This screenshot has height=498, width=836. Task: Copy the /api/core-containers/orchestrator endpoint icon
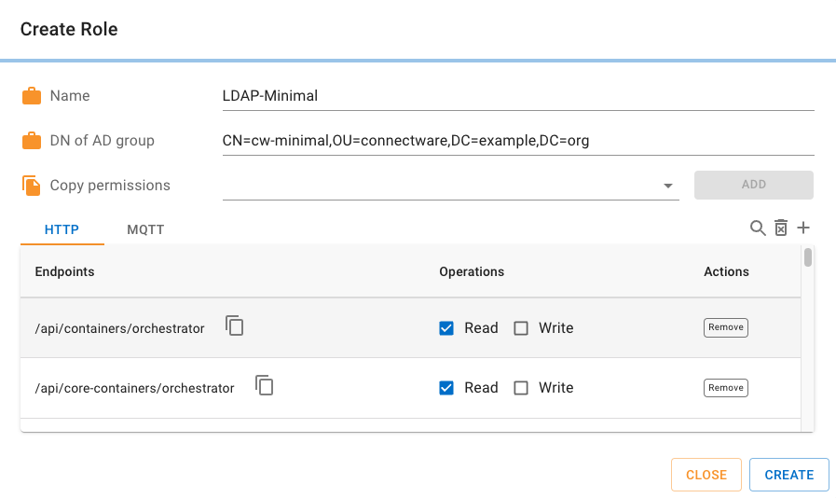click(265, 386)
